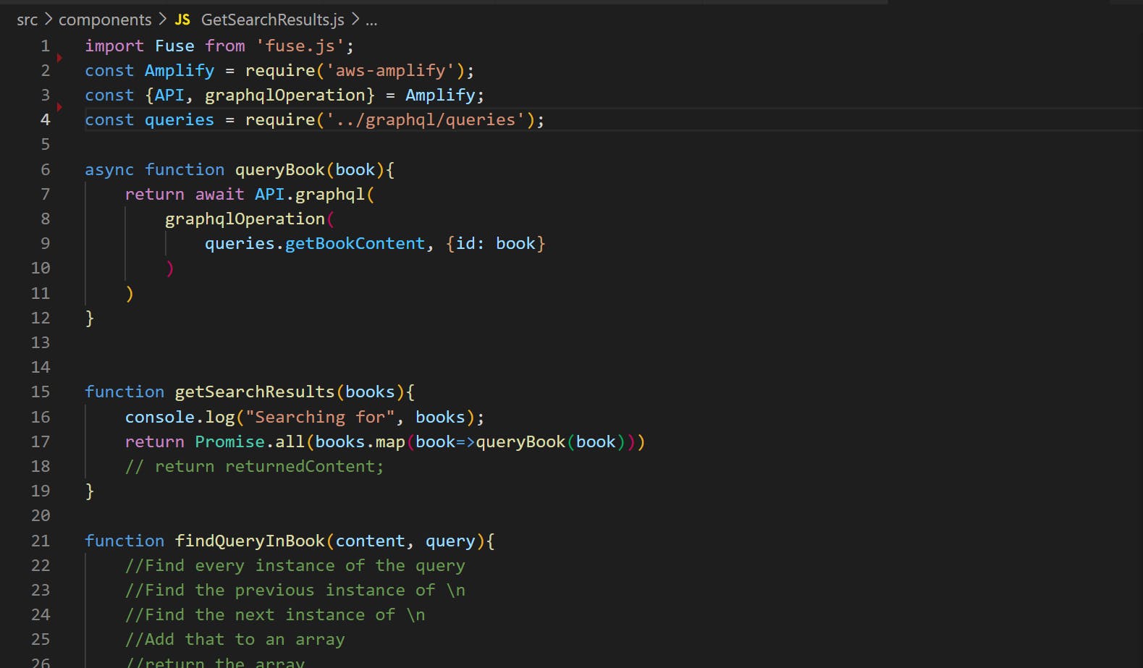Select line number 1 in the gutter
Screen dimensions: 1143x668
point(46,46)
